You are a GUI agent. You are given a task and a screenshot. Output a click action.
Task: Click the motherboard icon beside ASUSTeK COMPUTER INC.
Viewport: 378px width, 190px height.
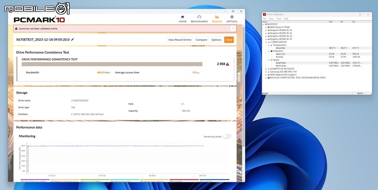pos(268,78)
